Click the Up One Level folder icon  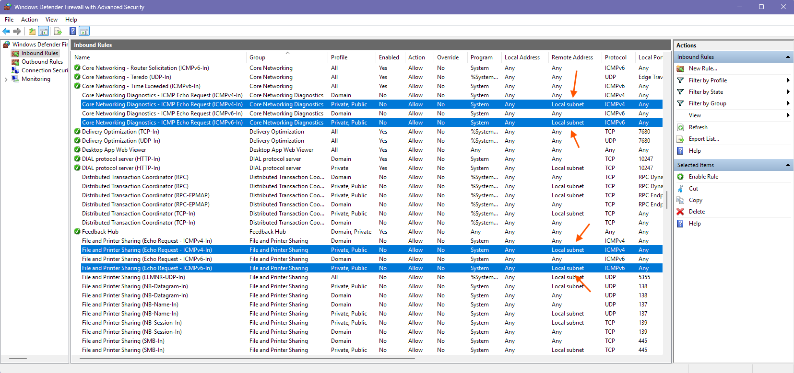click(x=32, y=32)
